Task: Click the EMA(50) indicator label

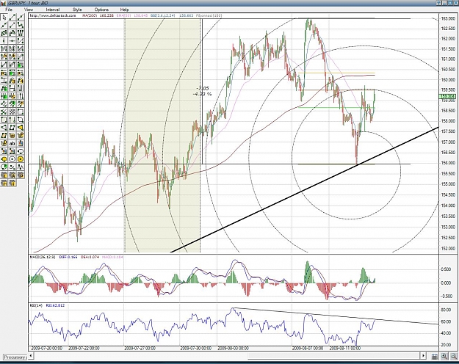Action: click(x=125, y=15)
